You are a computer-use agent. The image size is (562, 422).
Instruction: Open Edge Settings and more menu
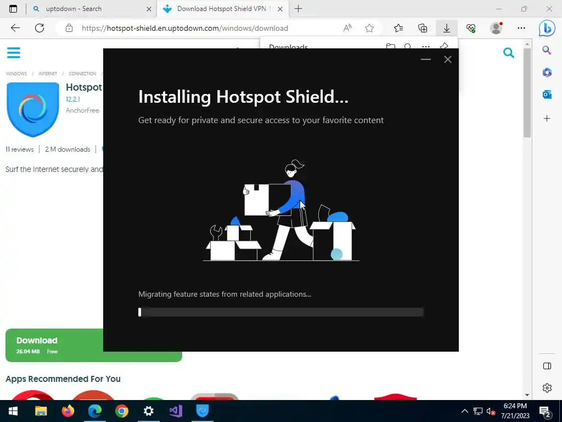coord(521,28)
